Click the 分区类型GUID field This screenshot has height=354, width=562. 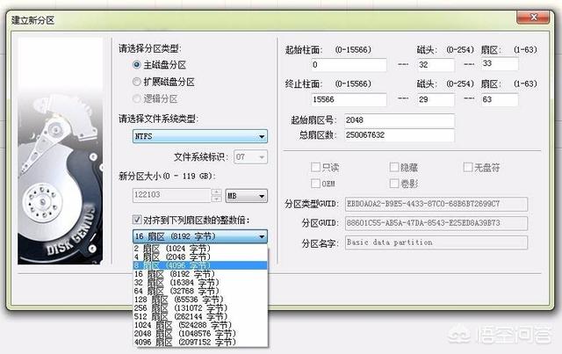pos(436,204)
